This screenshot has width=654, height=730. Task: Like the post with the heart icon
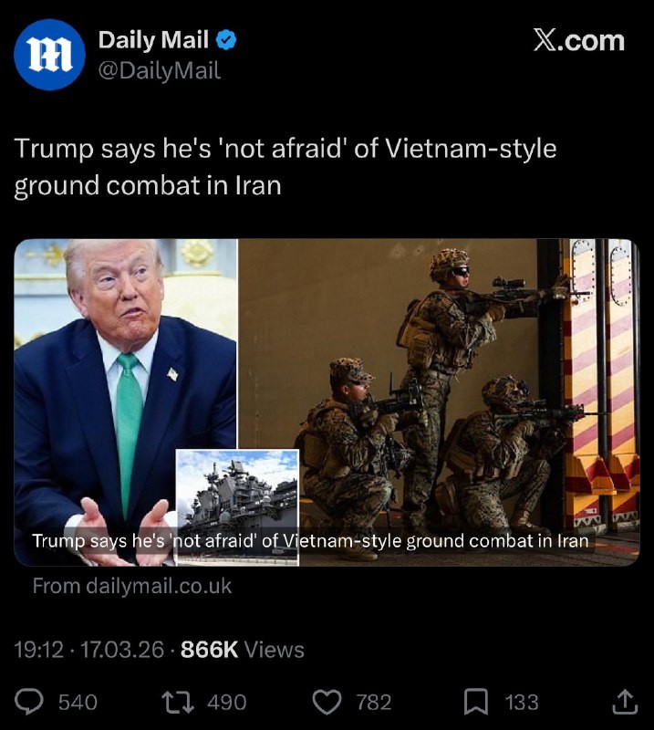pos(327,702)
